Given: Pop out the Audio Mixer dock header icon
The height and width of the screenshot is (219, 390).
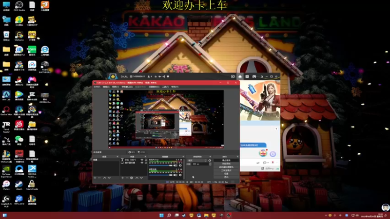Looking at the screenshot, I should pyautogui.click(x=183, y=157).
